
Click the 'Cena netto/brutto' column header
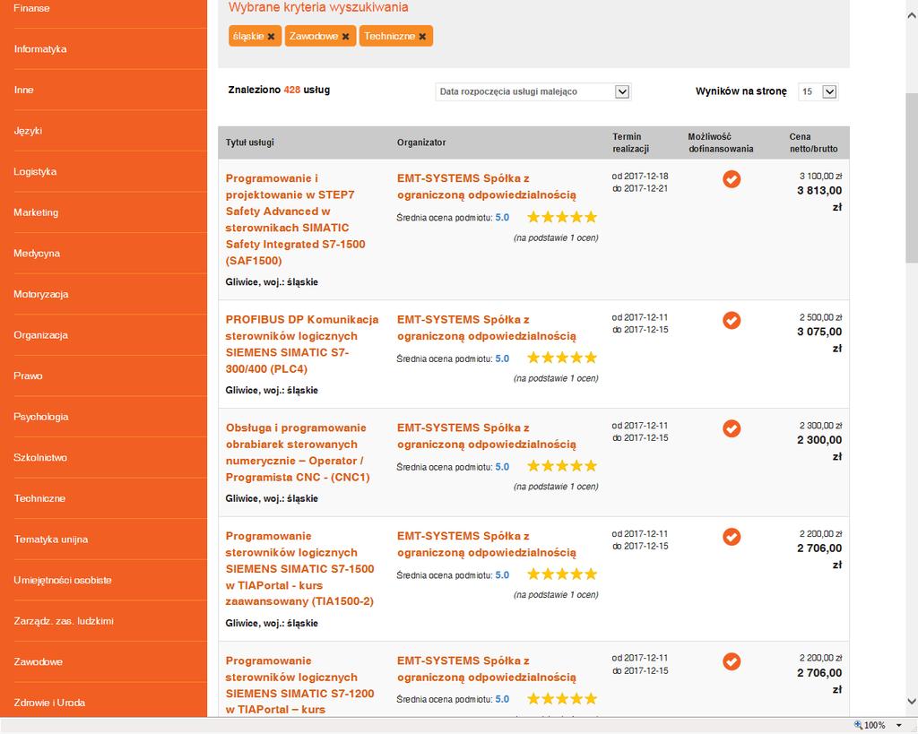coord(813,142)
